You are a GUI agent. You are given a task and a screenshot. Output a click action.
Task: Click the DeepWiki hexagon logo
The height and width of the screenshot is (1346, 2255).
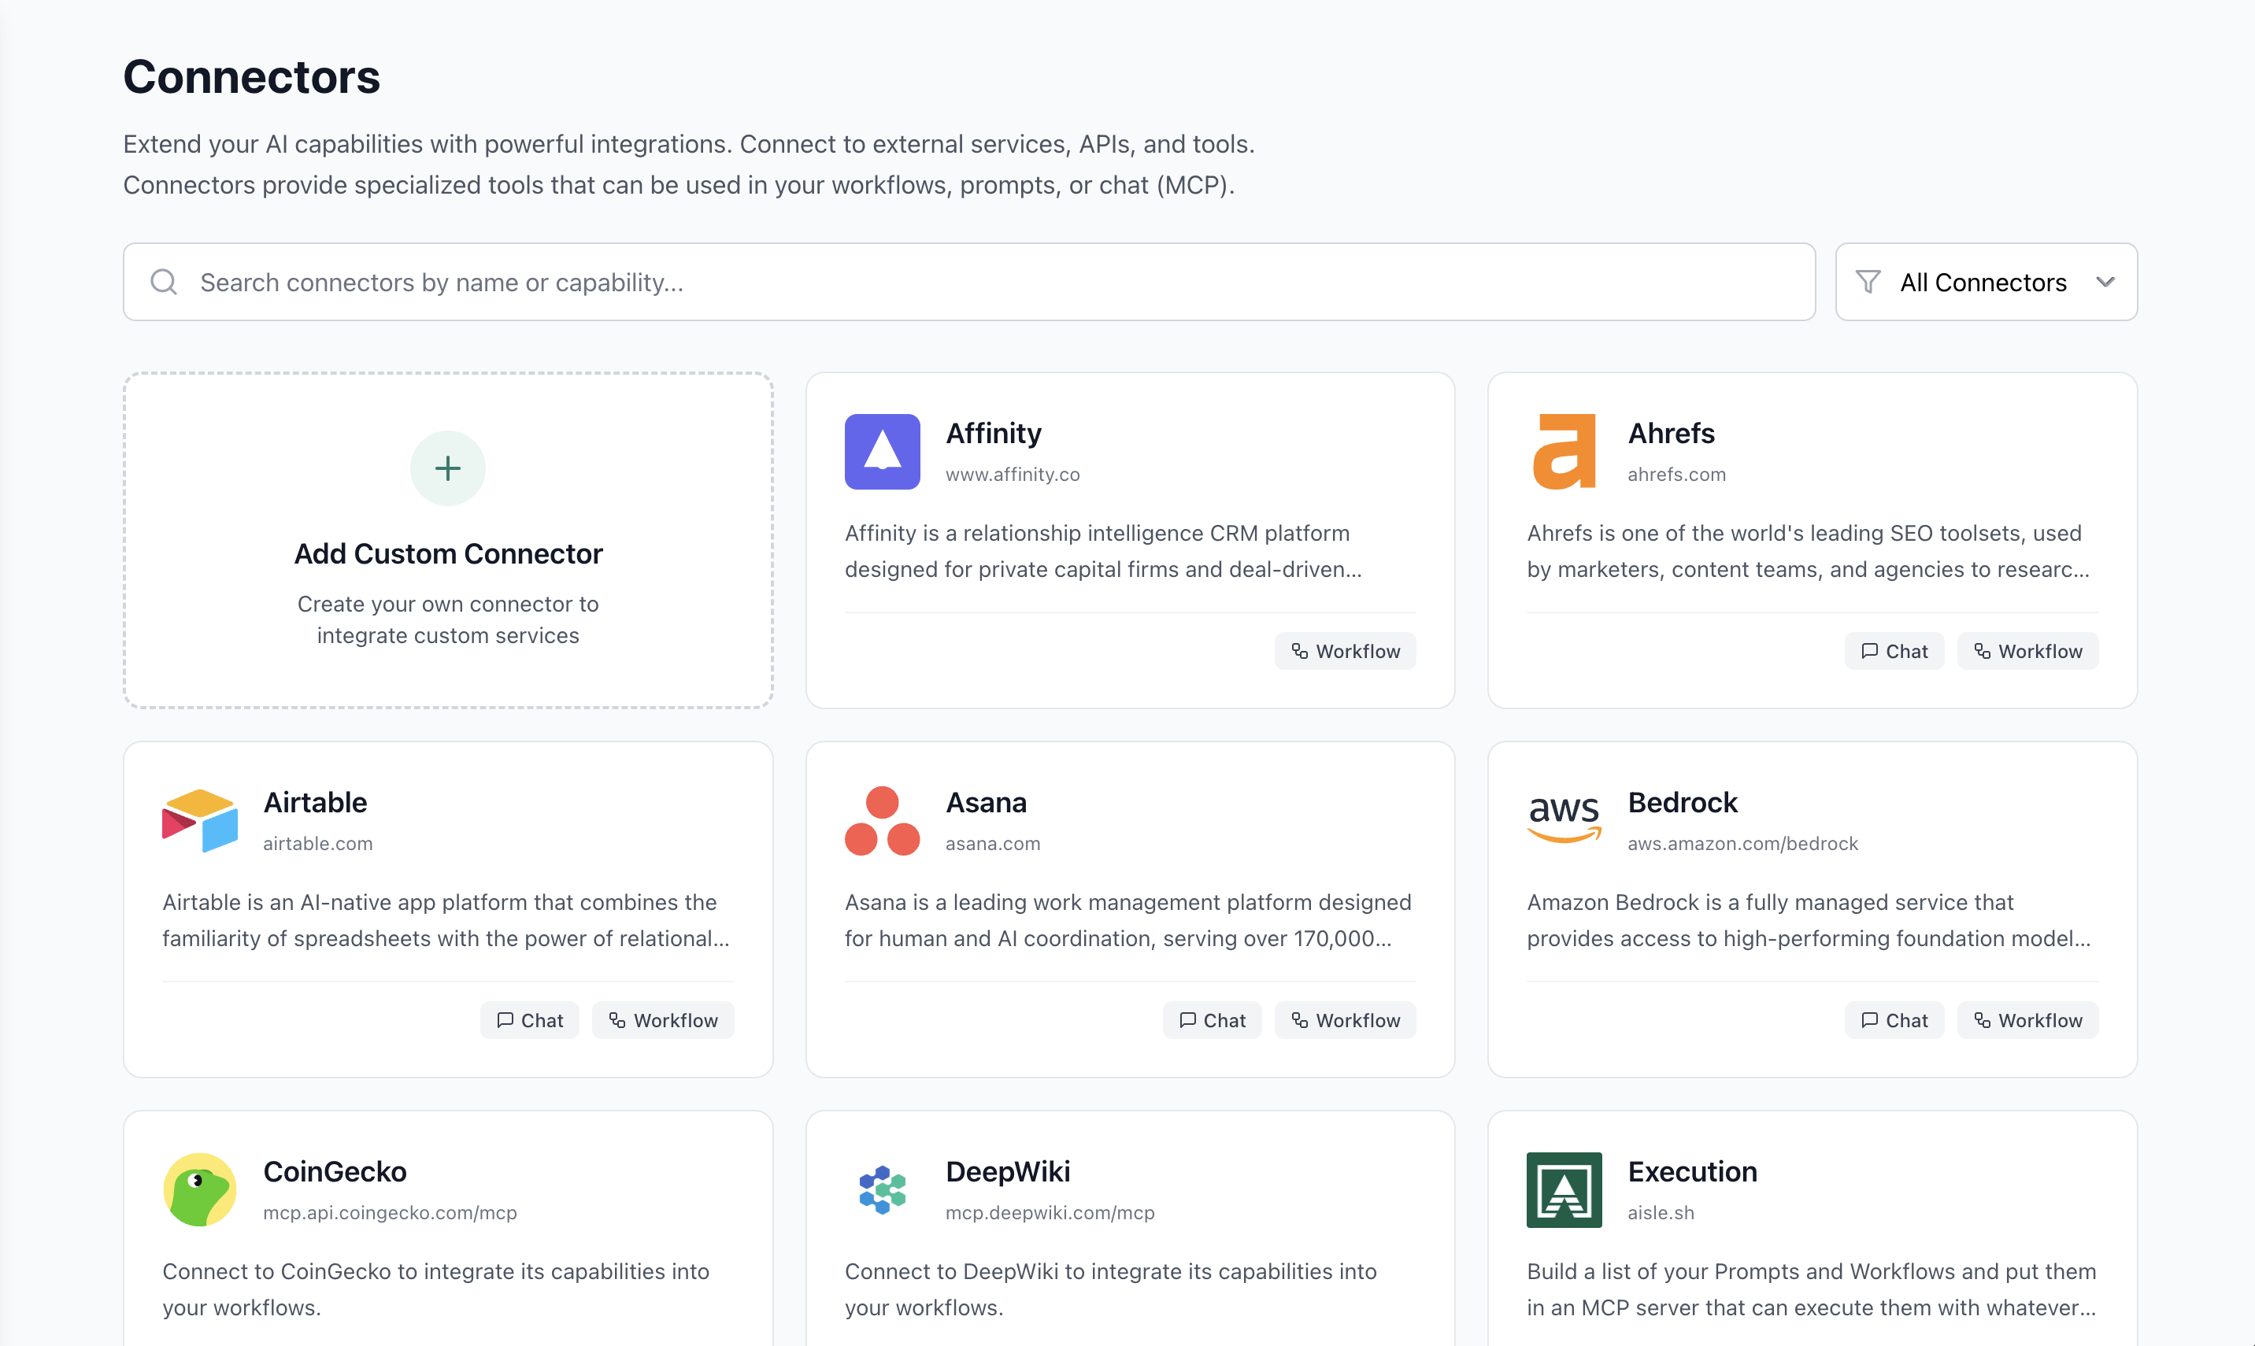click(882, 1189)
